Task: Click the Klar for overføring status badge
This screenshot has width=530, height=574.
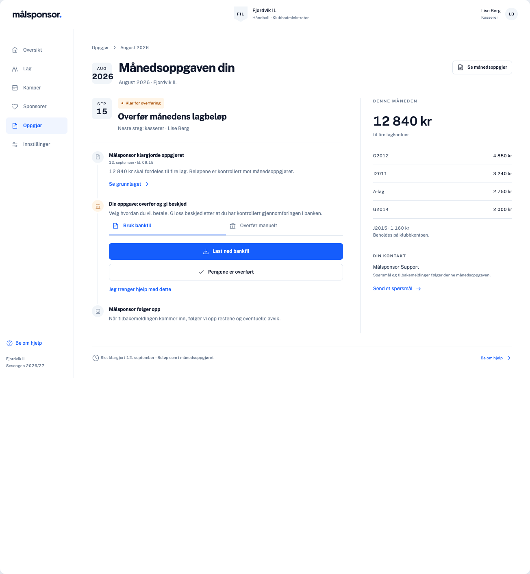Action: (x=141, y=103)
